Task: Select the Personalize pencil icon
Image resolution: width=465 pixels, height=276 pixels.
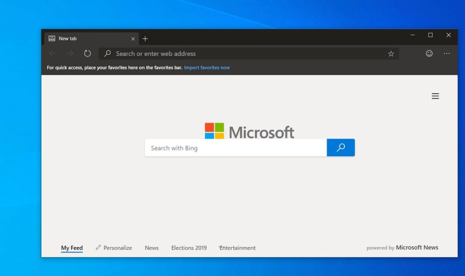Action: (99, 247)
